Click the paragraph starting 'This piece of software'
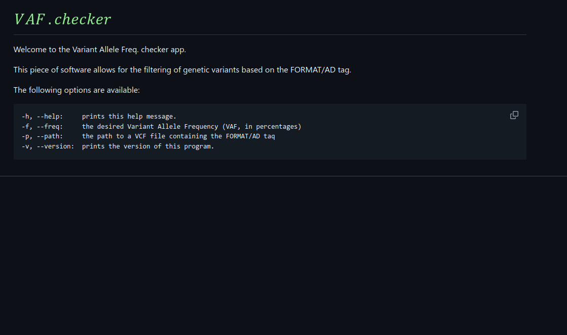This screenshot has height=335, width=567. [182, 70]
